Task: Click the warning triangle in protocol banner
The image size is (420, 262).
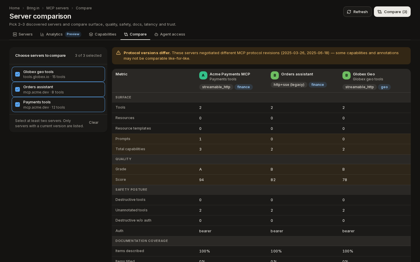Action: click(118, 53)
